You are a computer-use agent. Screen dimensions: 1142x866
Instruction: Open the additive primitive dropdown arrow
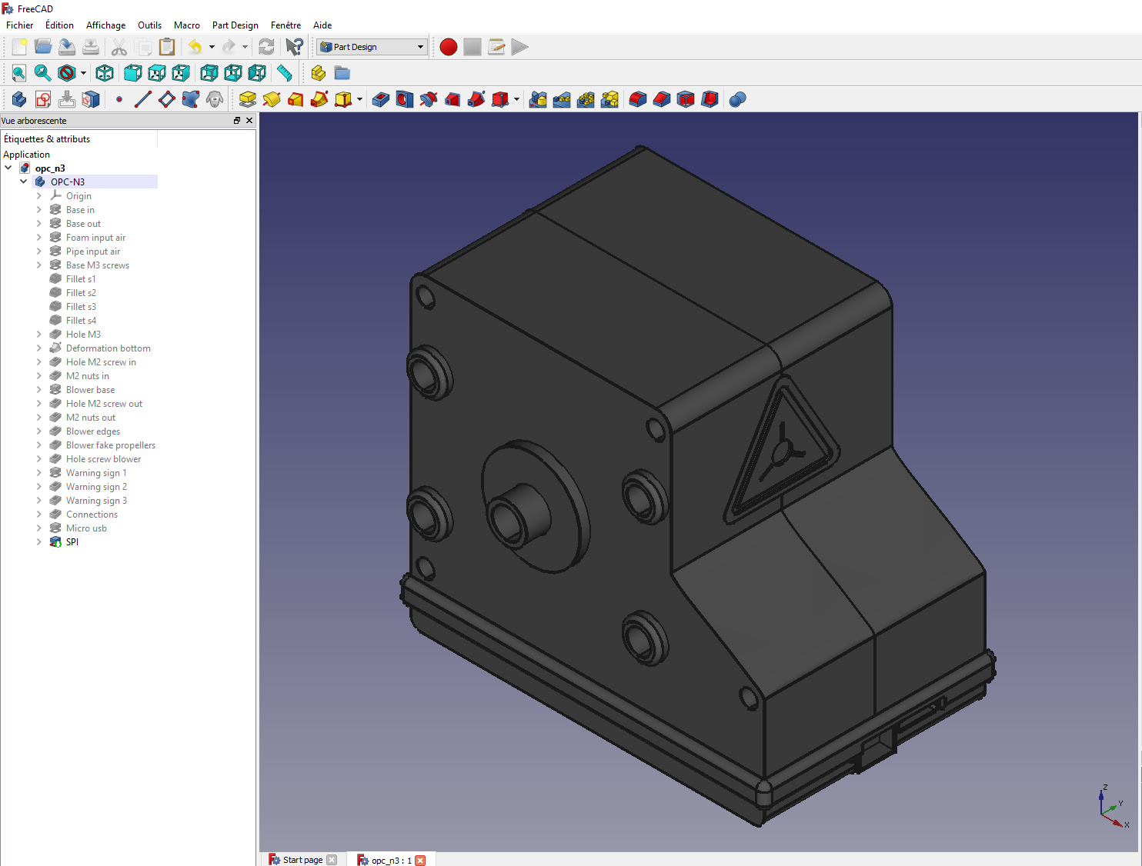(359, 99)
